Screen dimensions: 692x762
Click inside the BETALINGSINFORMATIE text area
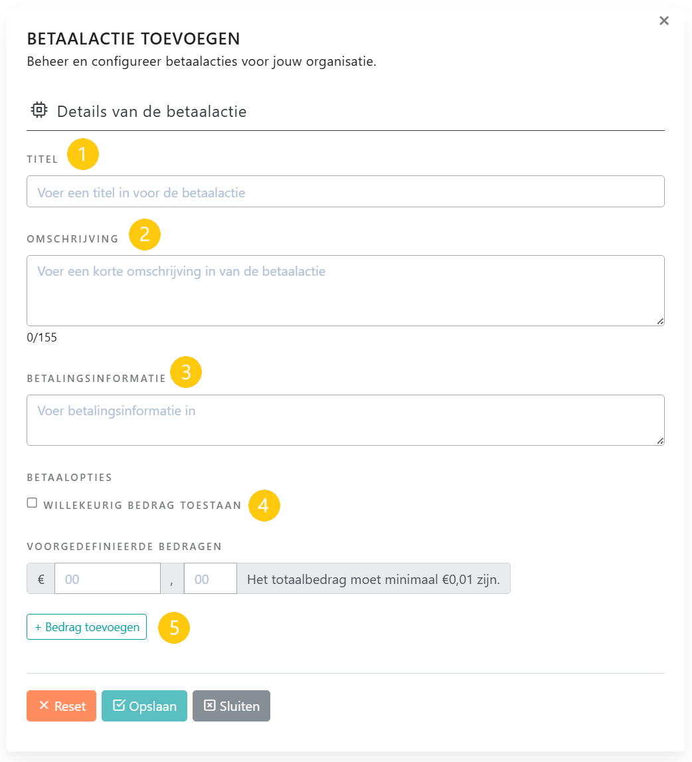(345, 419)
